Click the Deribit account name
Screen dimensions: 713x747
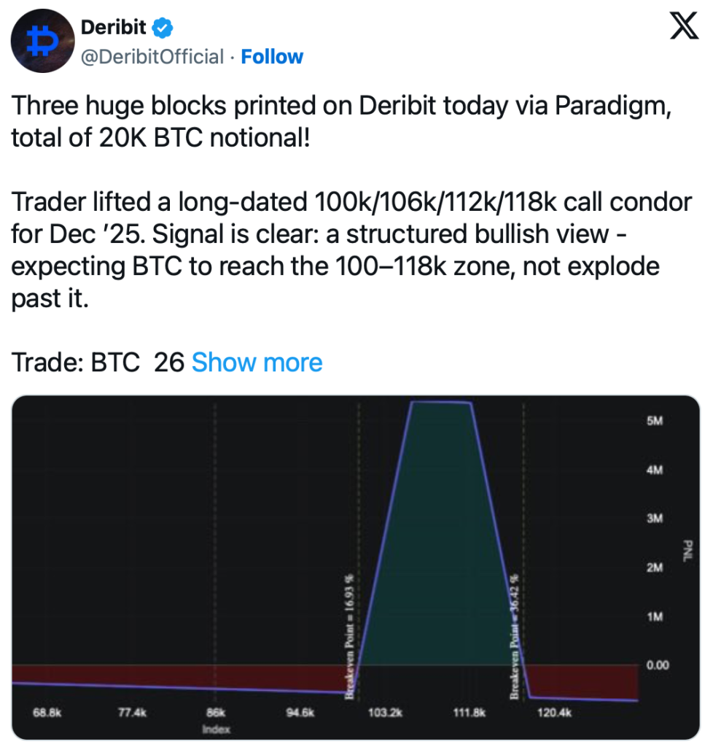(113, 28)
